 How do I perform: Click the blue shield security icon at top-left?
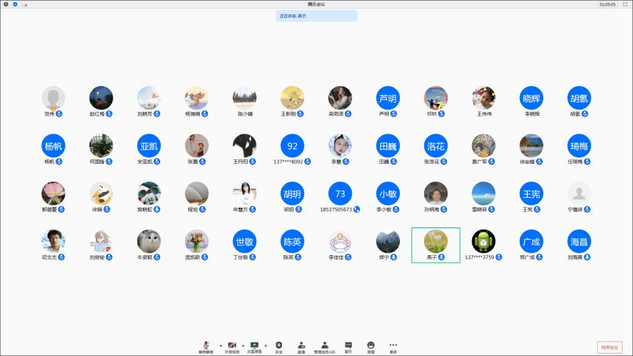(x=15, y=4)
